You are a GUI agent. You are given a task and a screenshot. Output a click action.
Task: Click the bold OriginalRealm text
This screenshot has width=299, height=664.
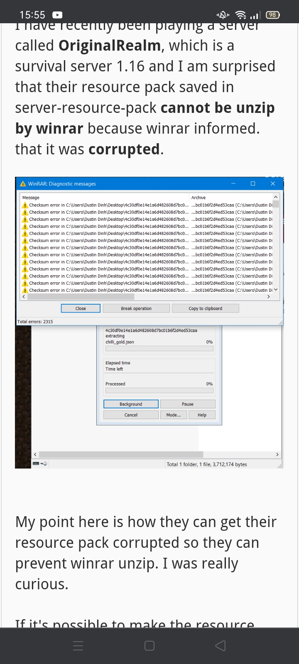pos(110,45)
